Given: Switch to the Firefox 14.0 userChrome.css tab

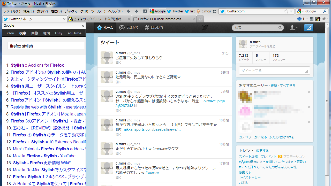Looking at the screenshot, I should pos(164,19).
